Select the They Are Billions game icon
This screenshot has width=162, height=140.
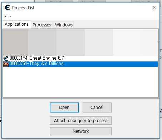click(6, 64)
